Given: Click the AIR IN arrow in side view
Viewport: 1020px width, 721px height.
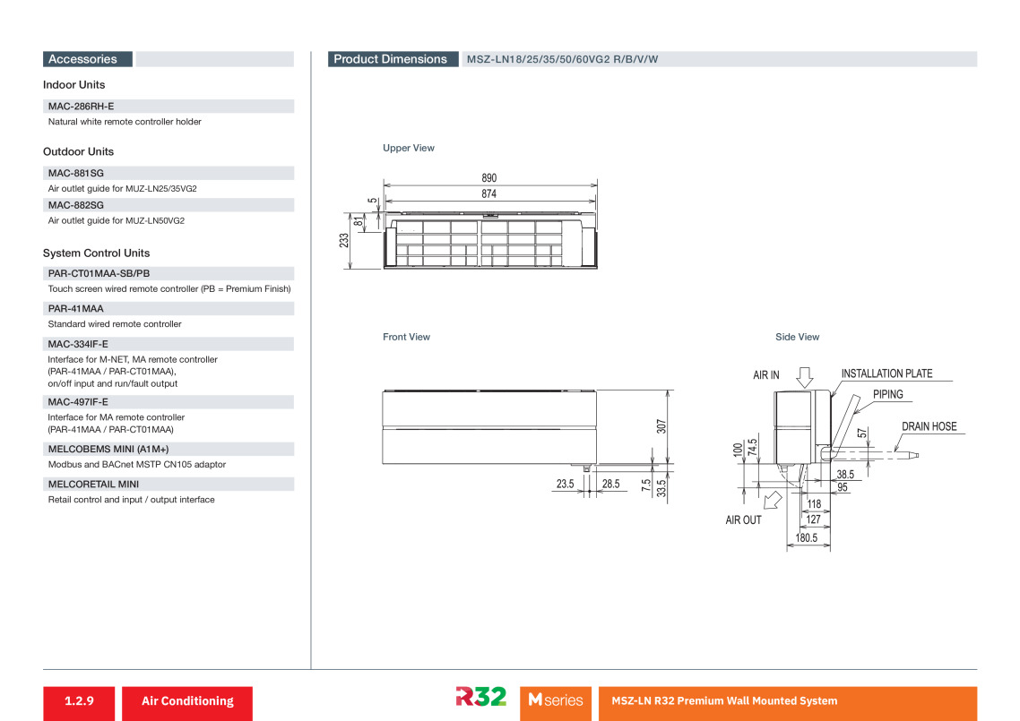Looking at the screenshot, I should click(805, 377).
